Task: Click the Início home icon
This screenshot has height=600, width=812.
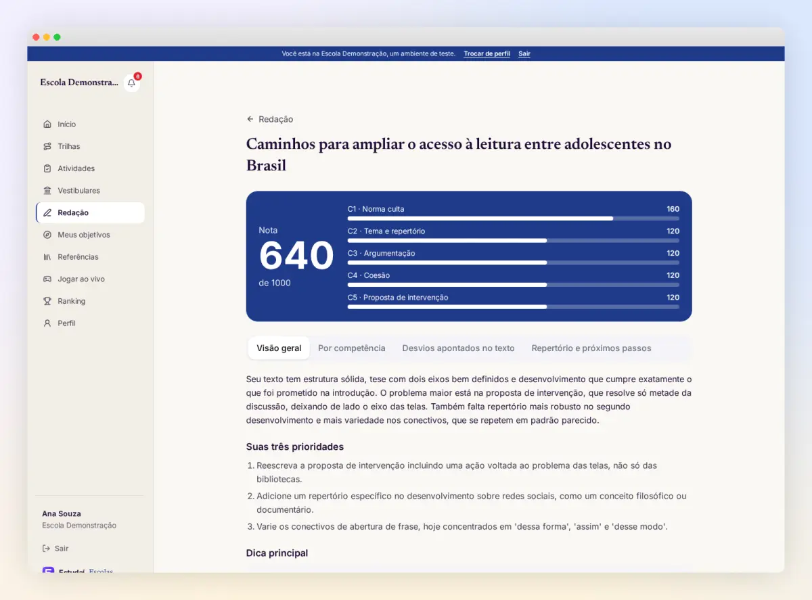Action: pos(47,124)
